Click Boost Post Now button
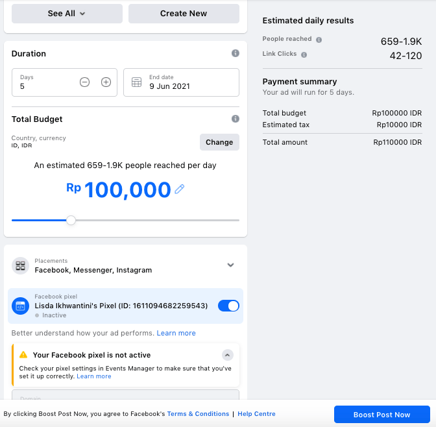This screenshot has height=427, width=436. point(382,414)
